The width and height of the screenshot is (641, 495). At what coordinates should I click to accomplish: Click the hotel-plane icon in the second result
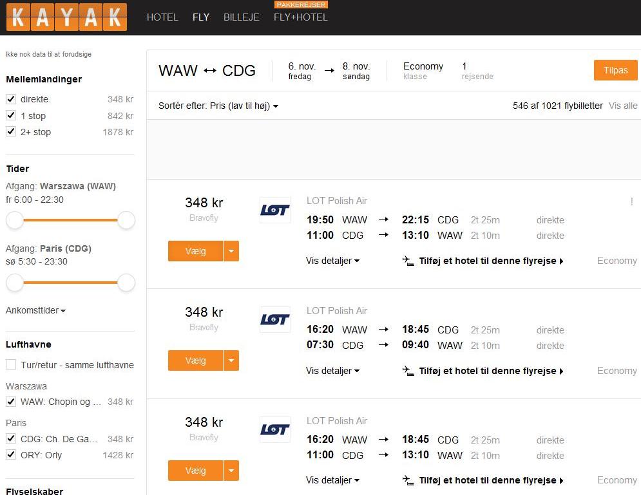coord(408,371)
